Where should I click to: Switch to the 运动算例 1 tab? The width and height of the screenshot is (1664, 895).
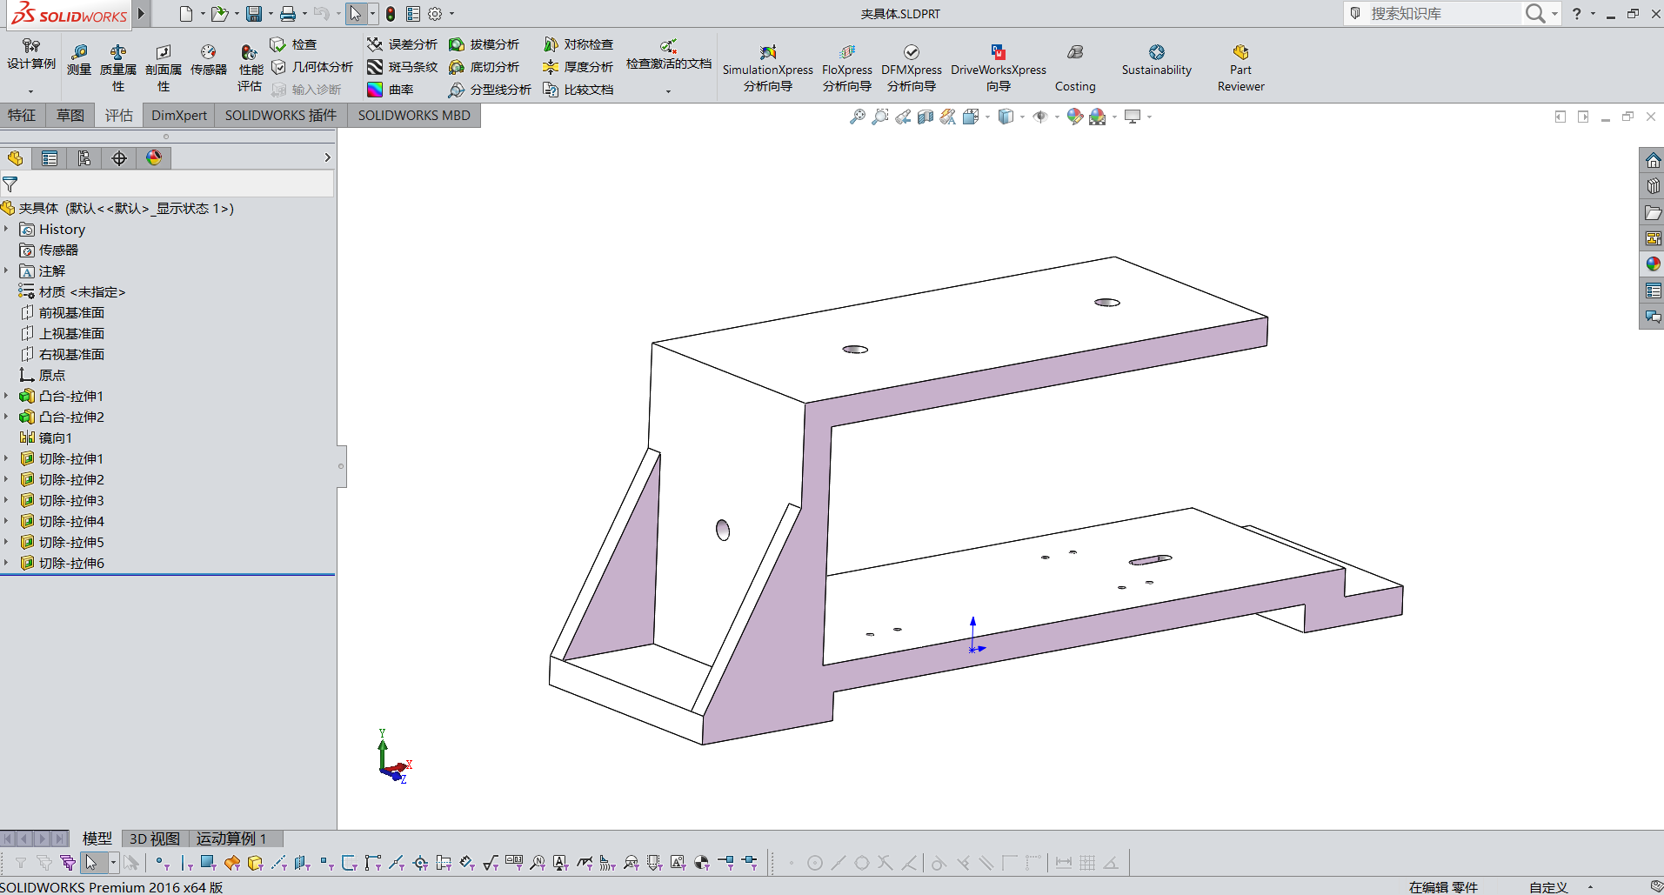pos(231,838)
